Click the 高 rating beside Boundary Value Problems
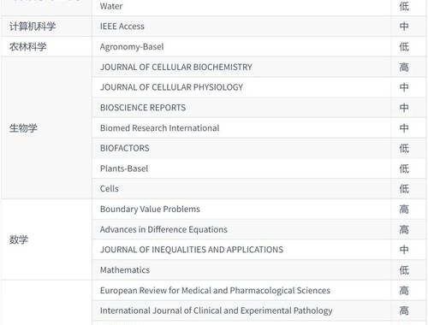The height and width of the screenshot is (325, 428). 404,209
